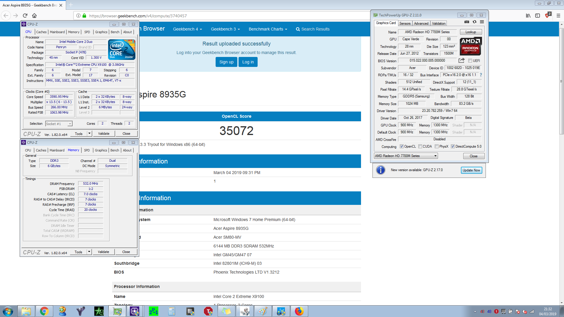The height and width of the screenshot is (317, 564).
Task: Open the Validation tab in GPU-Z
Action: [439, 23]
